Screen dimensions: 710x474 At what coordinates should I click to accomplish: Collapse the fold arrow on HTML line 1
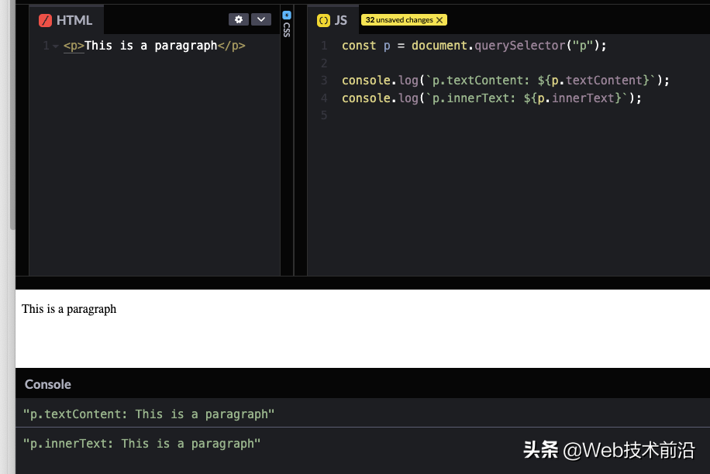click(x=56, y=46)
